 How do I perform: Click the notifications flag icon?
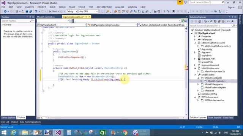pyautogui.click(x=180, y=3)
